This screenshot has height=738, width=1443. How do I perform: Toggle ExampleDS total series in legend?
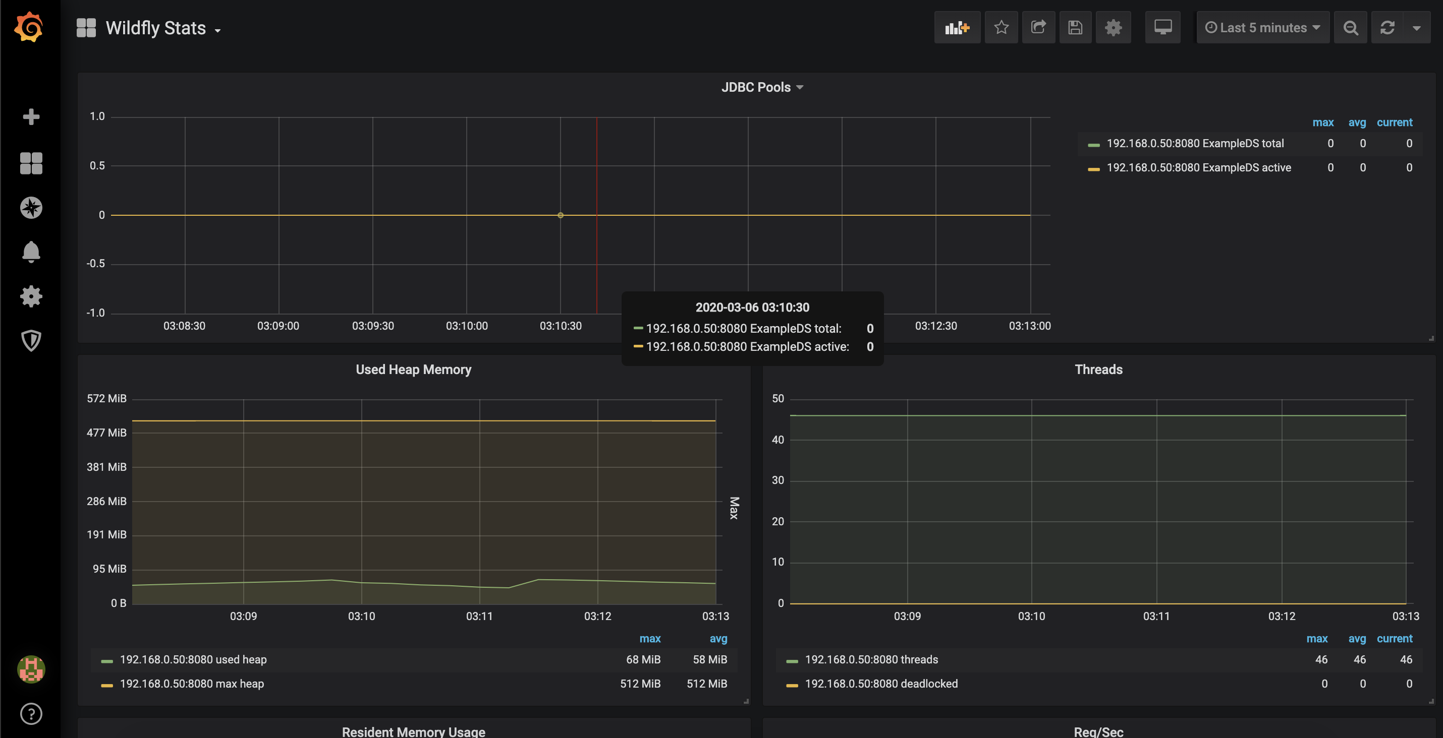point(1195,143)
